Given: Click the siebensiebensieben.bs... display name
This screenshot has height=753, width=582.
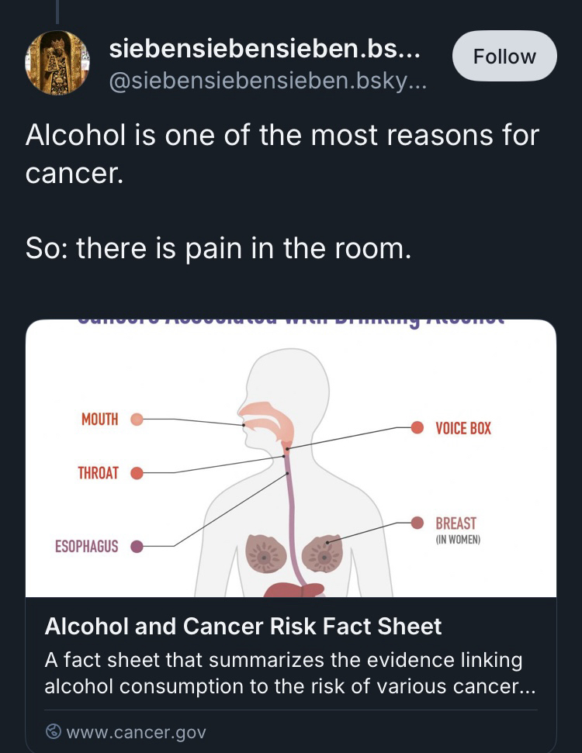Looking at the screenshot, I should (265, 50).
